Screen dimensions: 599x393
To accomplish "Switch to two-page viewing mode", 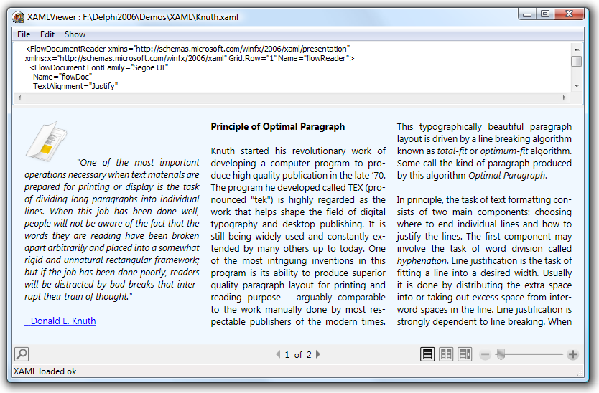I will [446, 354].
